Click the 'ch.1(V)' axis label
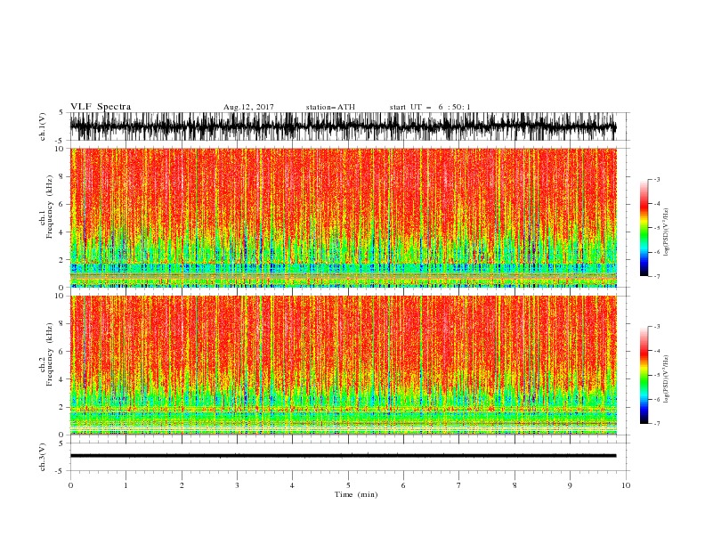This screenshot has width=705, height=545. (x=43, y=126)
